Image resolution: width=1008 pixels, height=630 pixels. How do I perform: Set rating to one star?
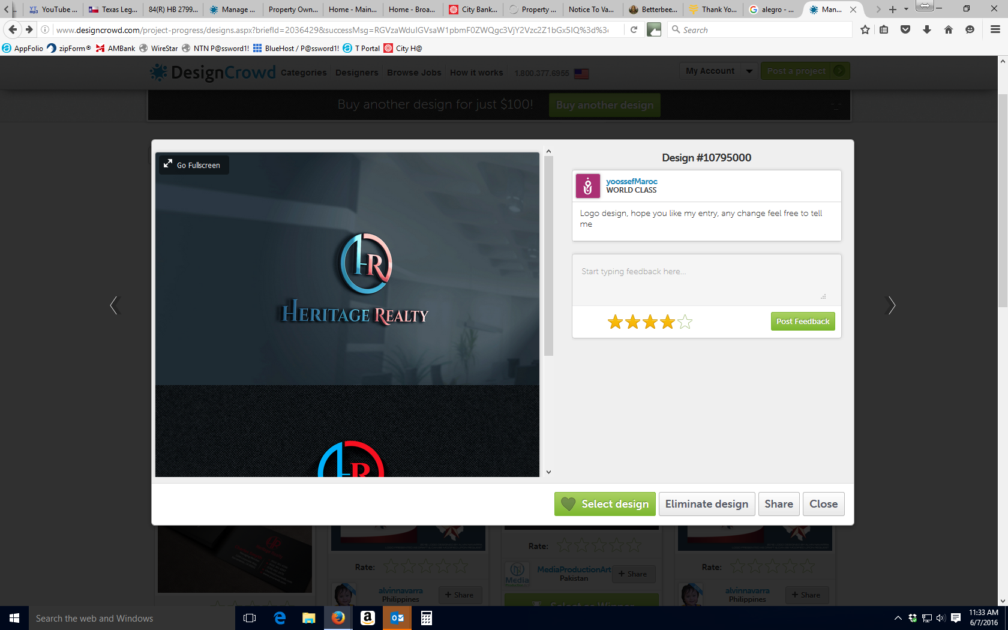coord(615,322)
